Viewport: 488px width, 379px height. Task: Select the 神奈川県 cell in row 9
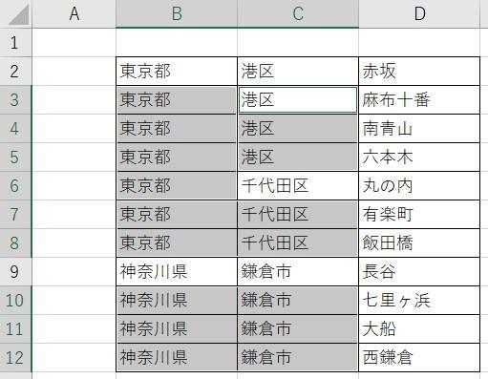177,271
